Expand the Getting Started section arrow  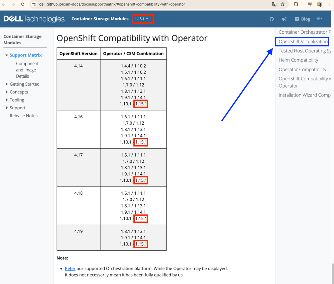click(7, 84)
